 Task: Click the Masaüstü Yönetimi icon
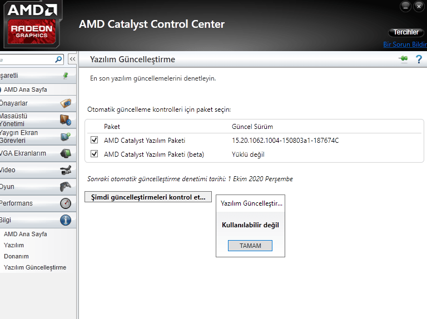click(66, 119)
